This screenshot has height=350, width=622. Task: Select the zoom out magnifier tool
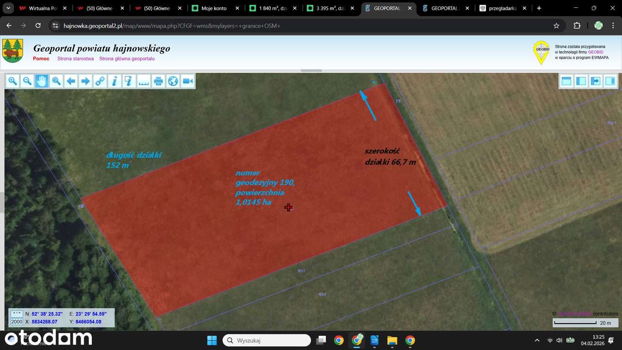click(27, 81)
